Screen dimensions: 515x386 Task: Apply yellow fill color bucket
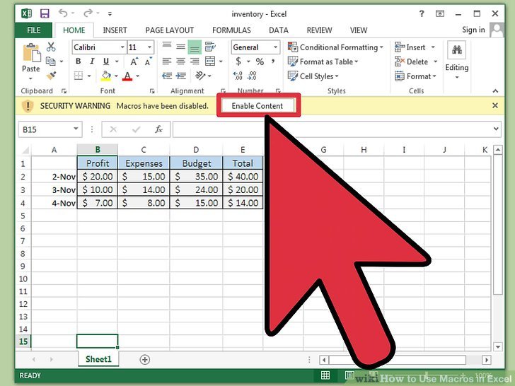click(x=106, y=76)
